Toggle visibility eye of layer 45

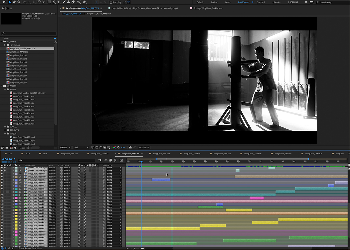[x=2, y=229]
